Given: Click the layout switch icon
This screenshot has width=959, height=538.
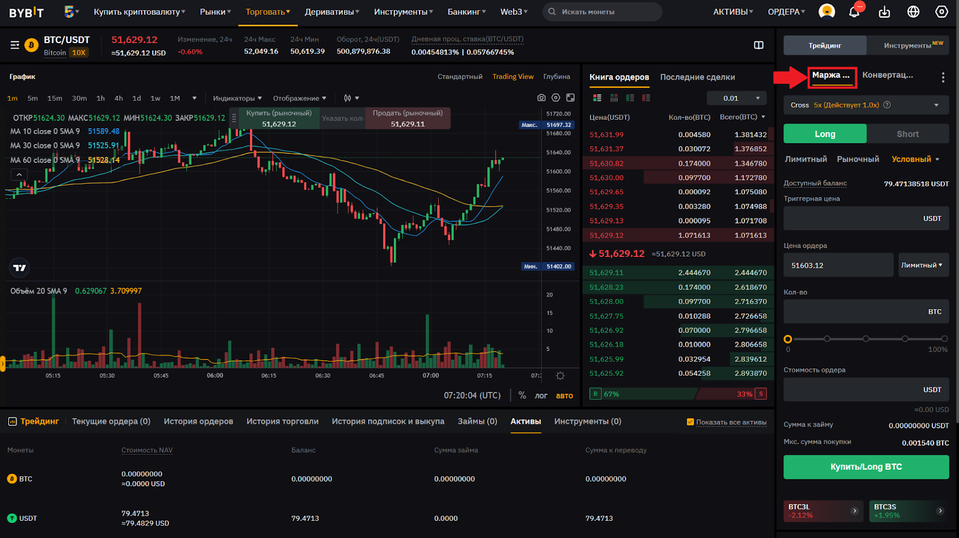Looking at the screenshot, I should click(x=758, y=45).
